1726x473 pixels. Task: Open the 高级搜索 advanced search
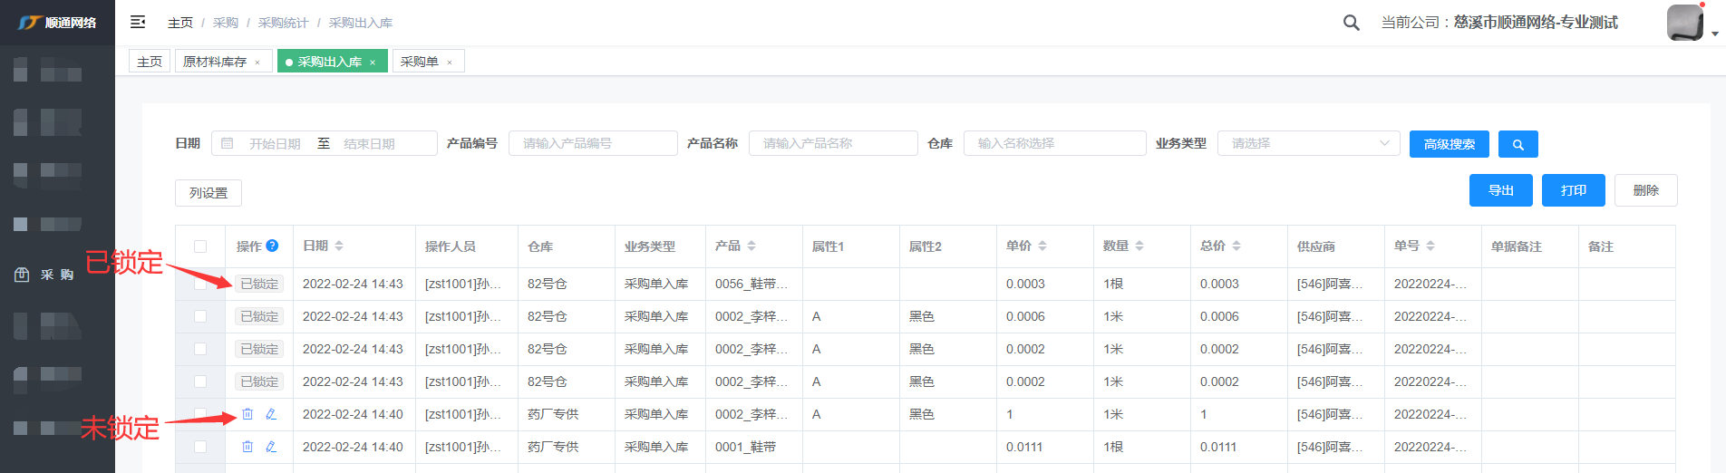[1449, 144]
